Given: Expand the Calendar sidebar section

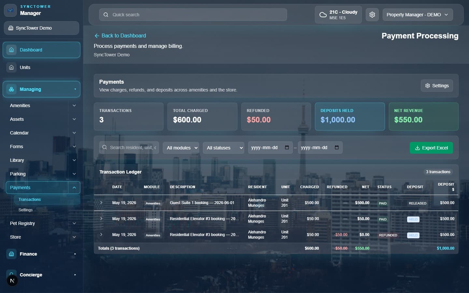Looking at the screenshot, I should point(74,133).
